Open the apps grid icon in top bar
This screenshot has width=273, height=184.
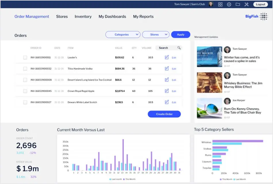[220, 4]
